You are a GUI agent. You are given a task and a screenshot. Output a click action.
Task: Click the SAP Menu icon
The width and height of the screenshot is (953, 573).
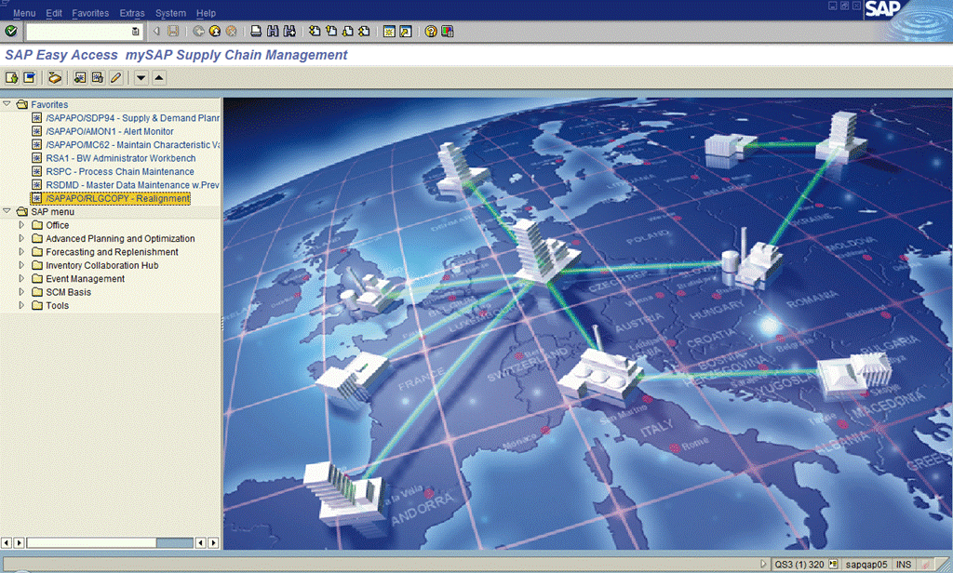29,78
